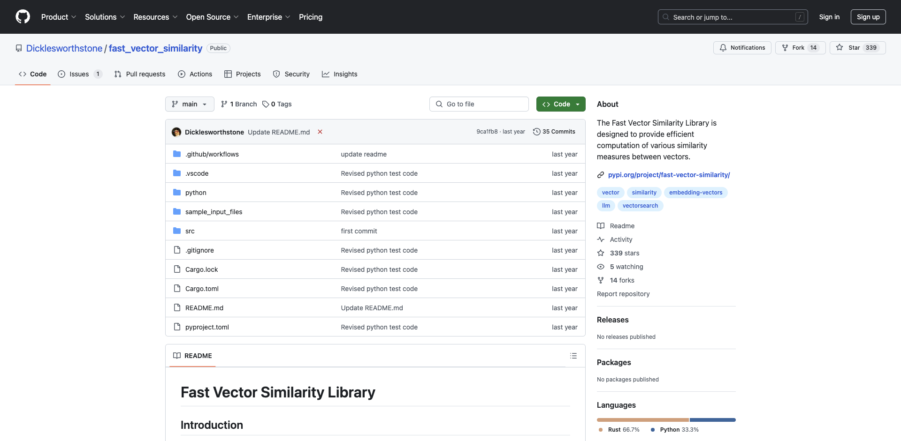View the 14 forks link
The height and width of the screenshot is (441, 901).
[x=616, y=280]
